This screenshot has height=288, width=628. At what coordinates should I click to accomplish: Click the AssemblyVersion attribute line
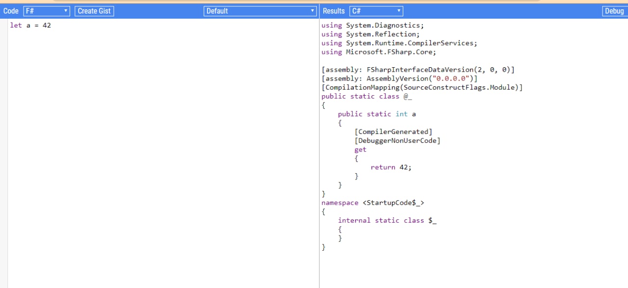(x=399, y=79)
